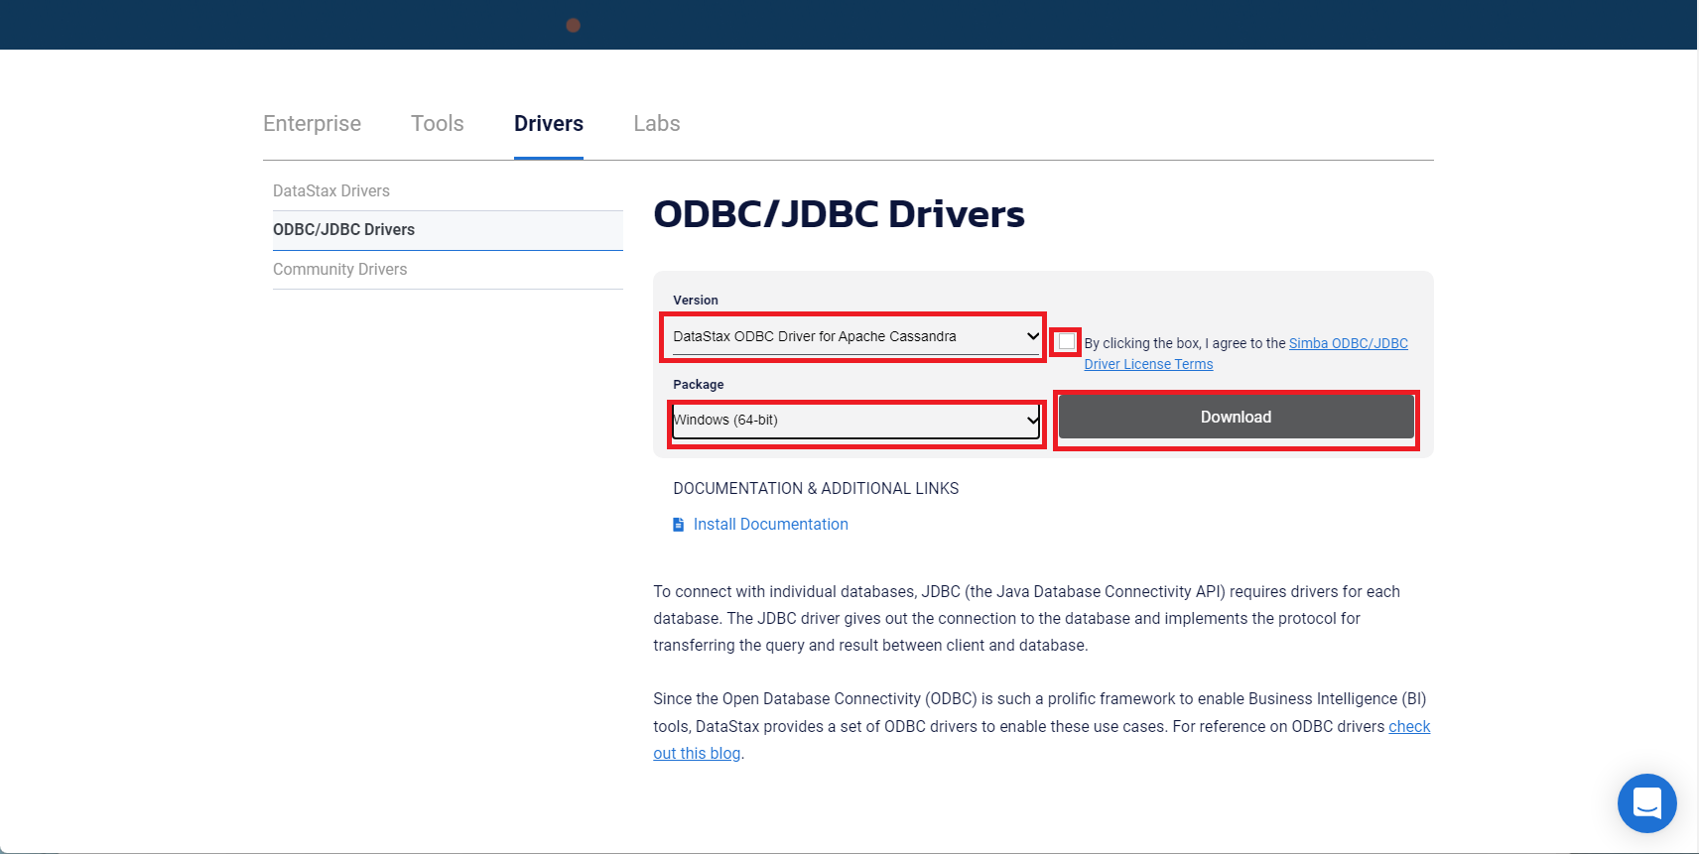Click the Install Documentation file icon

pos(679,525)
